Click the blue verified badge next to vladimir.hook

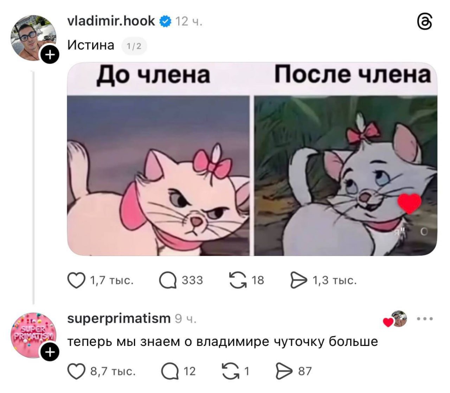click(x=165, y=21)
